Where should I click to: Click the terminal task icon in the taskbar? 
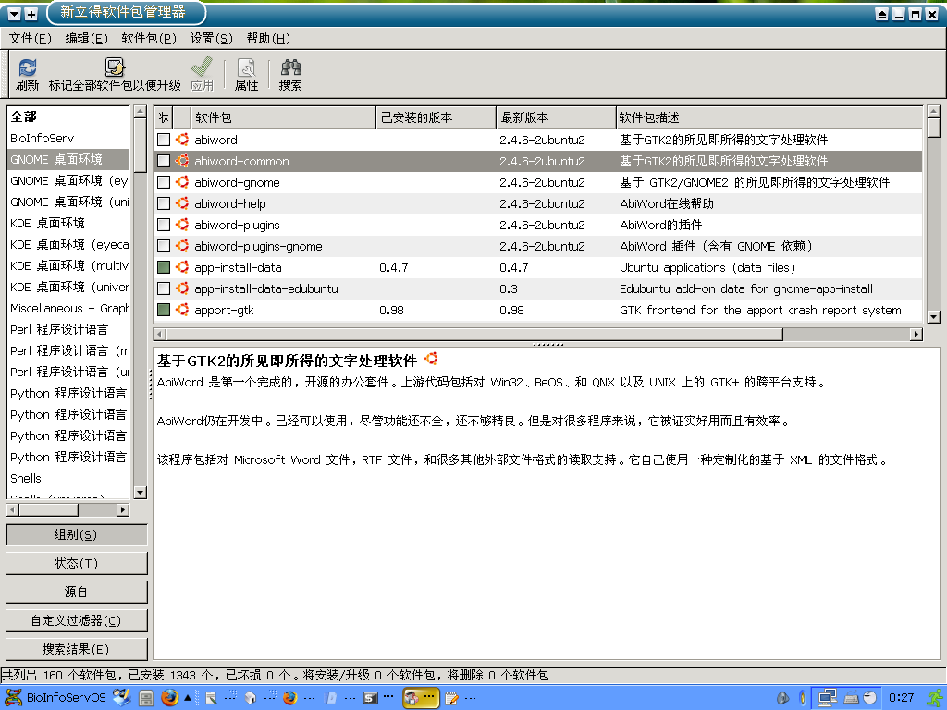pos(370,698)
